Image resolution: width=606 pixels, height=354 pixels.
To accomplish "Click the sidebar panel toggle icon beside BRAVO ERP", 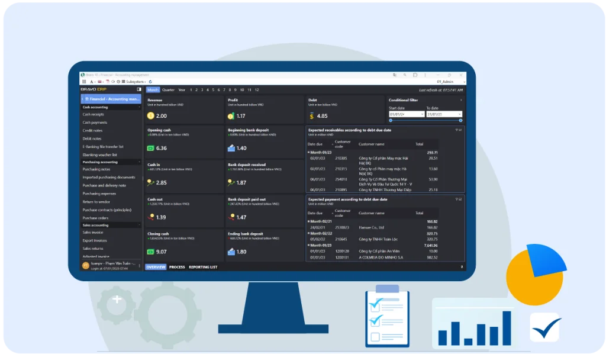I will pos(139,89).
